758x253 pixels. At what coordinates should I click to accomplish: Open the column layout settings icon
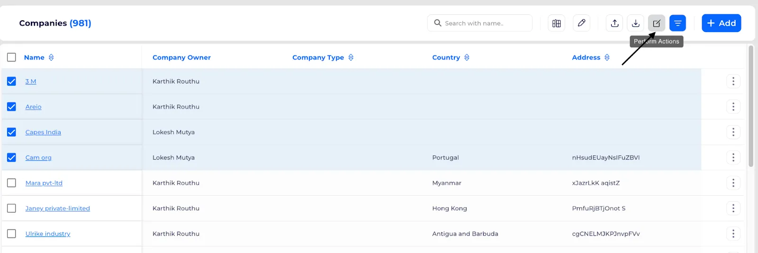[556, 23]
